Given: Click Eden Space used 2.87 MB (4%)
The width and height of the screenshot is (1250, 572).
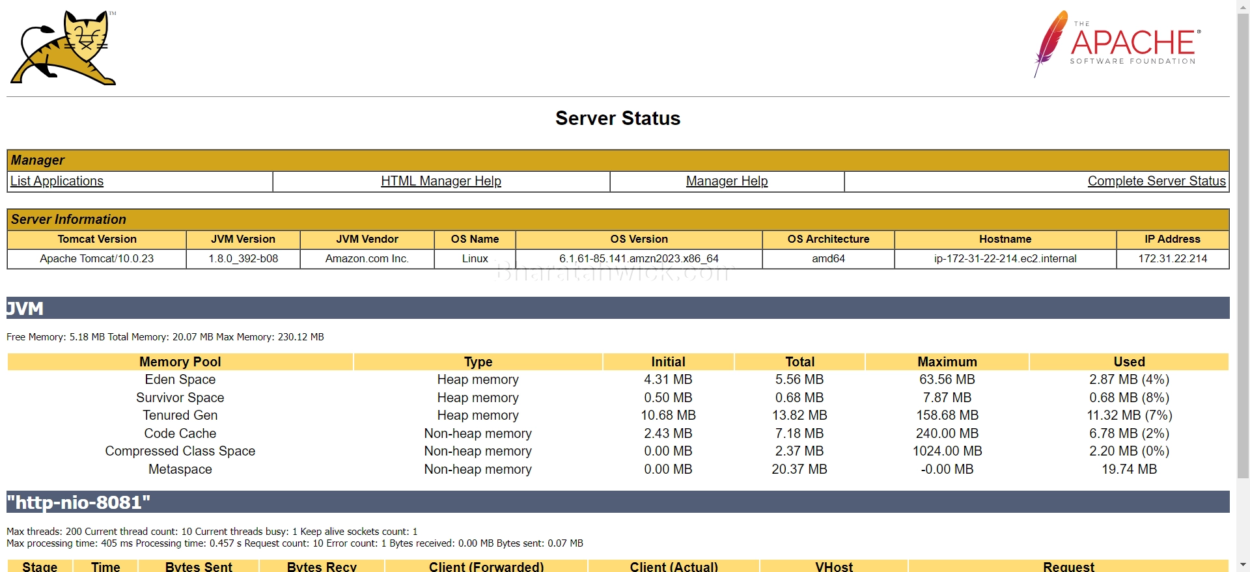Looking at the screenshot, I should click(x=1129, y=379).
